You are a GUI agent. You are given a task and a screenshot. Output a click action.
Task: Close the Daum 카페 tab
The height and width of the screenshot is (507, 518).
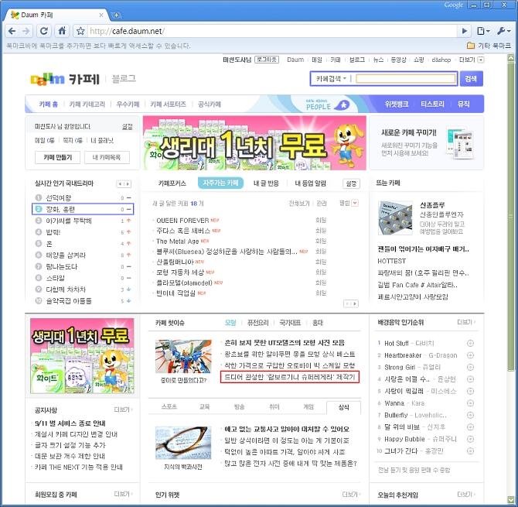click(x=101, y=15)
